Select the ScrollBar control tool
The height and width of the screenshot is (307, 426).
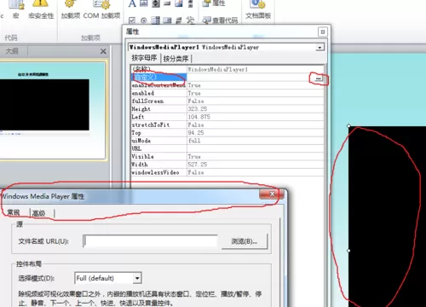[191, 3]
